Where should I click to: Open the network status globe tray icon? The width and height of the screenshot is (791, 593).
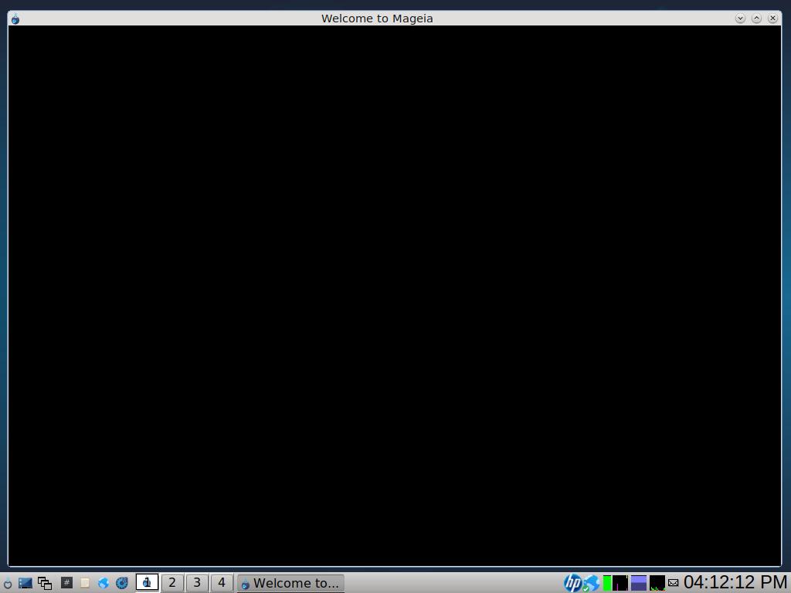pos(592,583)
